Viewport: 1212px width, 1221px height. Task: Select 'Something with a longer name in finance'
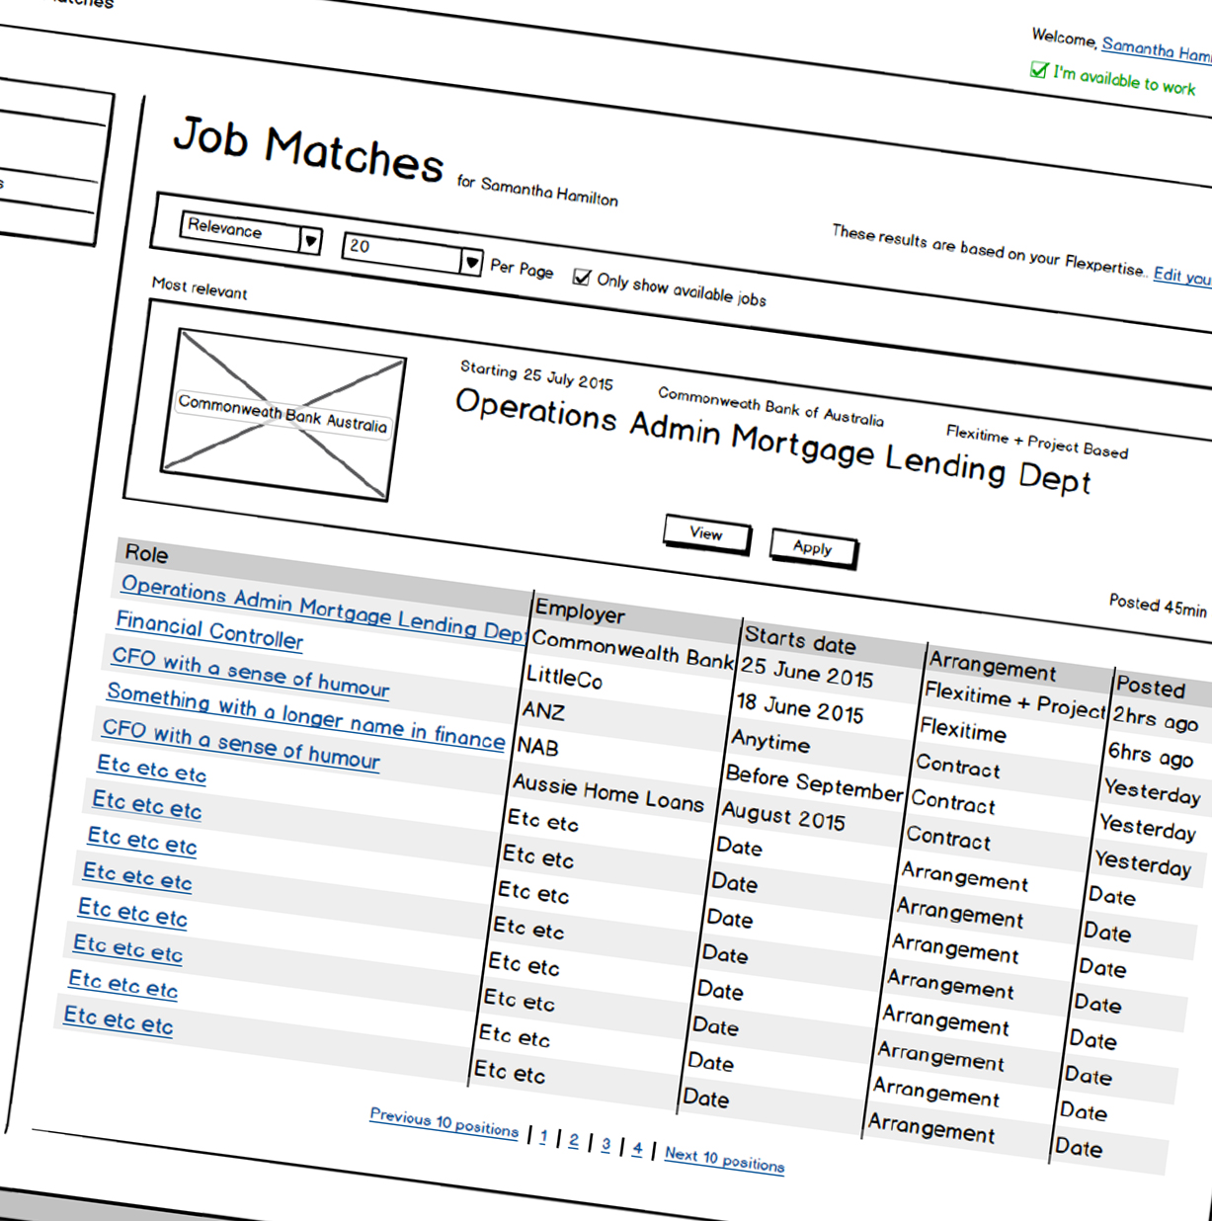[305, 716]
